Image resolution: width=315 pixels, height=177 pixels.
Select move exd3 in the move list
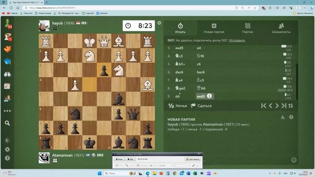(201, 96)
